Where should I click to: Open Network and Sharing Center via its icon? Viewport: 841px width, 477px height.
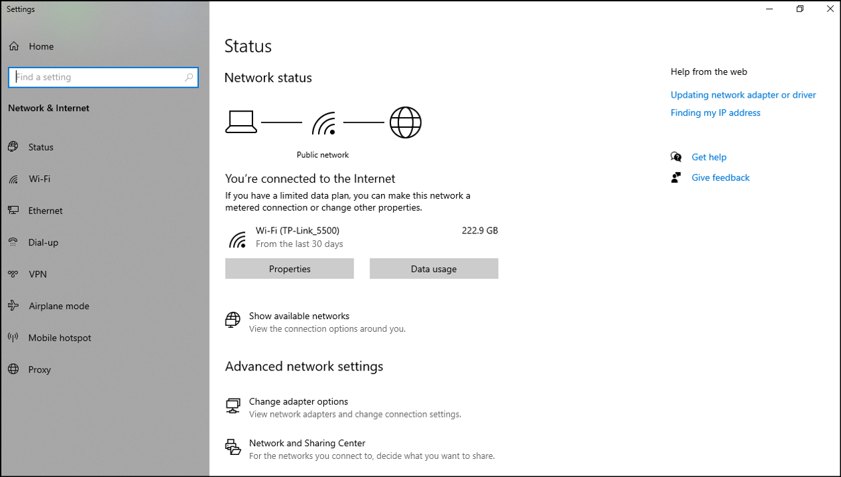click(232, 447)
